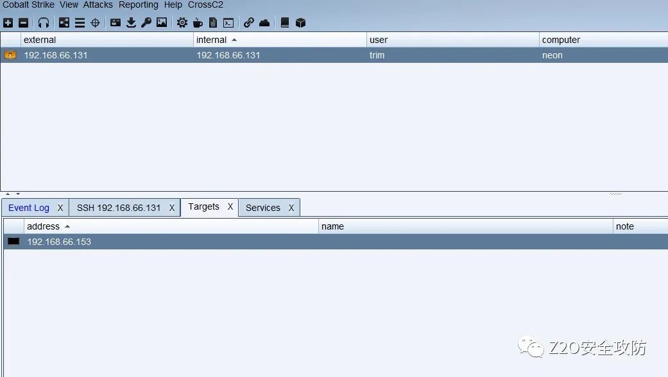Image resolution: width=668 pixels, height=377 pixels.
Task: Close the Services tab
Action: [291, 208]
